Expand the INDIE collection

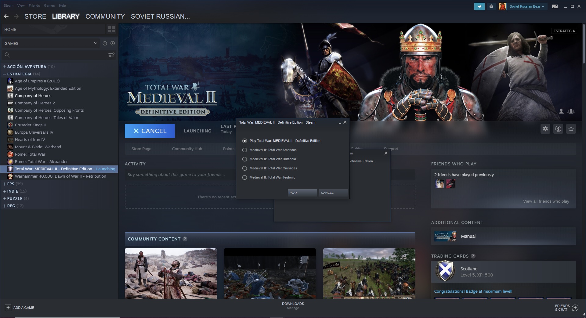4,191
